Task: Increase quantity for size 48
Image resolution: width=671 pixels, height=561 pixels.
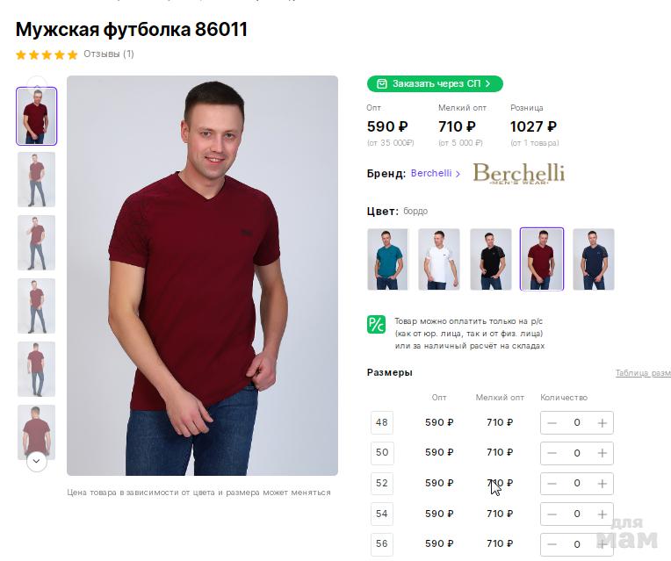Action: pyautogui.click(x=602, y=423)
